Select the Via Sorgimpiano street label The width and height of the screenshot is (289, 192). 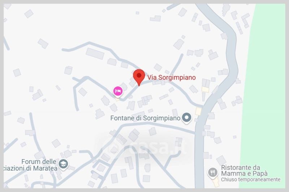pos(171,77)
